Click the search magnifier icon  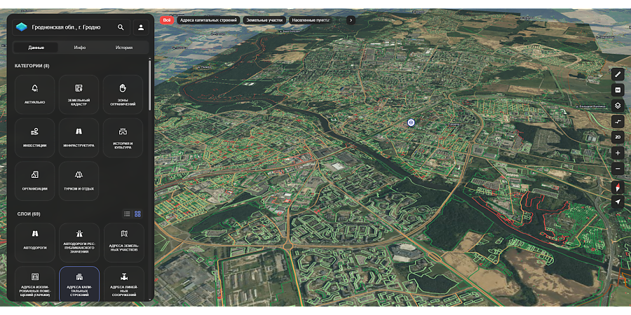[121, 27]
